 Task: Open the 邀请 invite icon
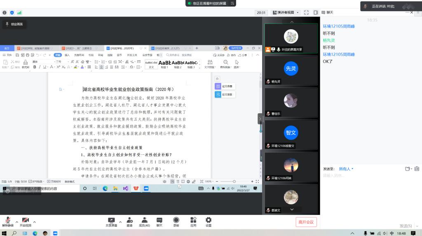point(129,222)
